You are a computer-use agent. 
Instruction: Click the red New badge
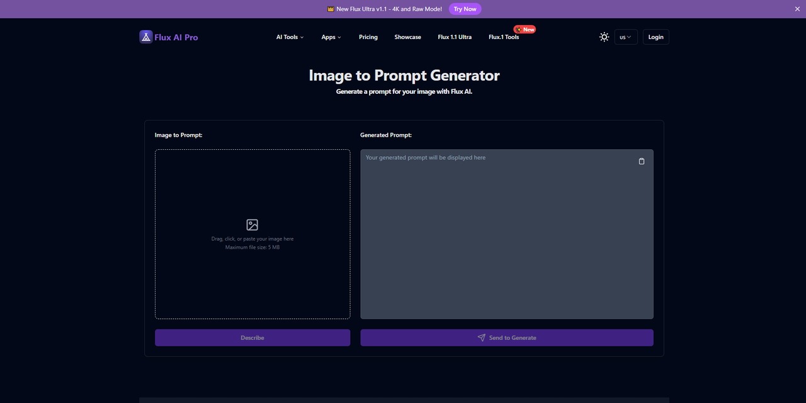tap(525, 30)
